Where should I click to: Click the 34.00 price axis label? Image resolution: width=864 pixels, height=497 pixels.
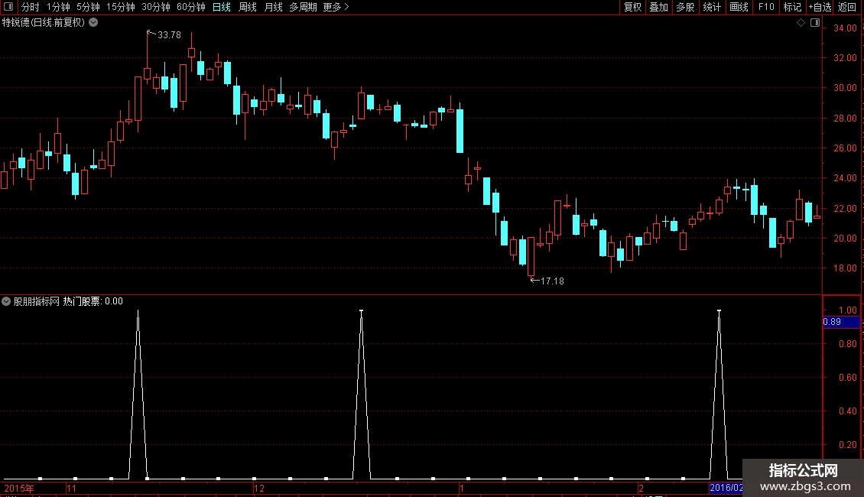(845, 28)
